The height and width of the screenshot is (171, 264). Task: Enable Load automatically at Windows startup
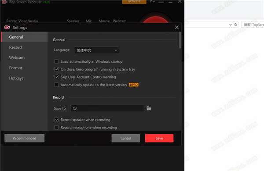[x=57, y=61]
